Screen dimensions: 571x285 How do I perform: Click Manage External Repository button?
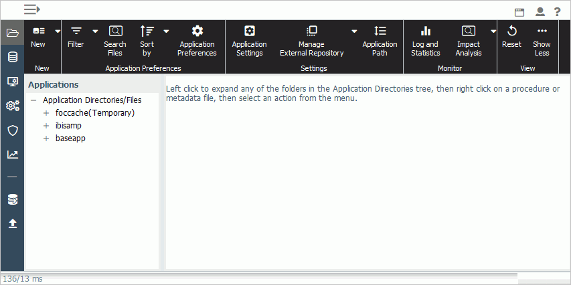(x=312, y=41)
